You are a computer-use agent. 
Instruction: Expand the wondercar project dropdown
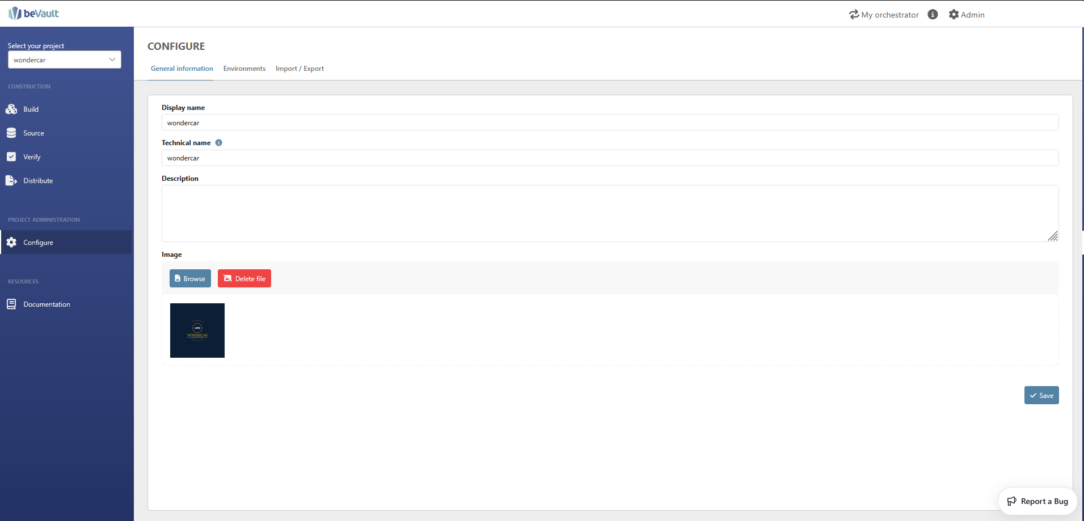click(x=65, y=60)
